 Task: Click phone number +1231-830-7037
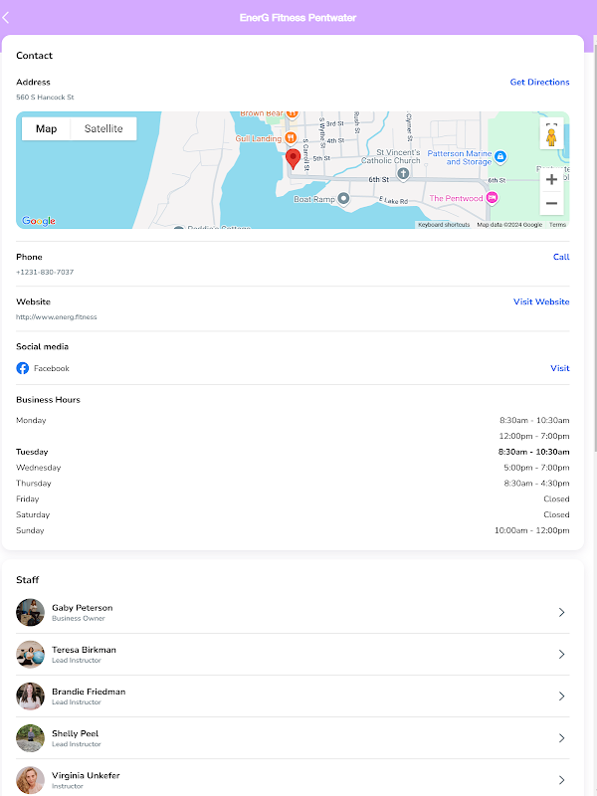(45, 272)
